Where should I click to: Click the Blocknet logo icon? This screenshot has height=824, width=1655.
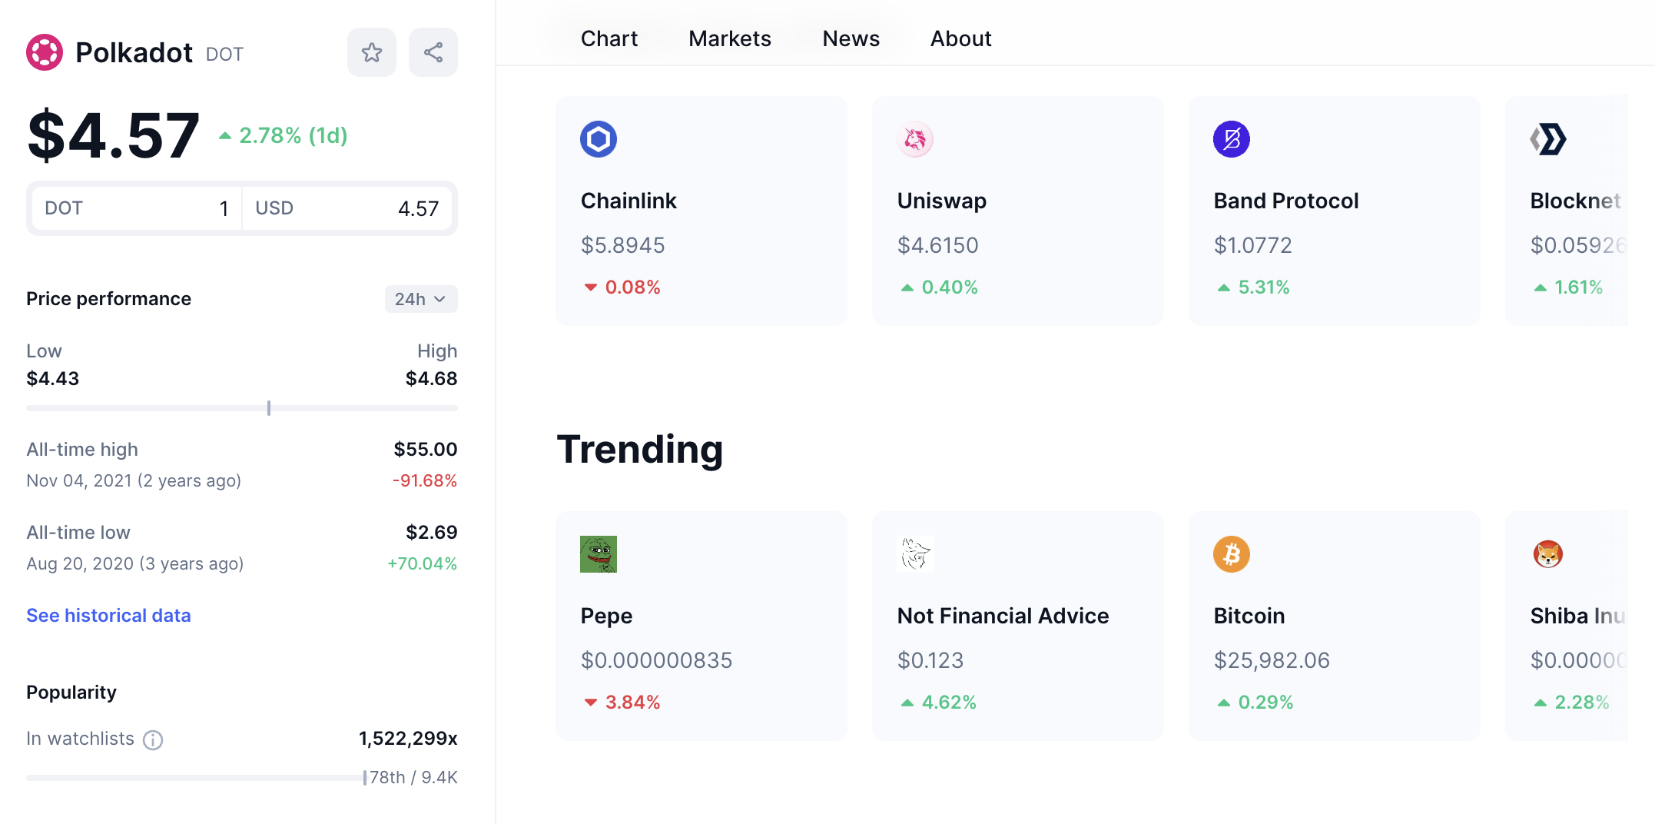pos(1548,139)
